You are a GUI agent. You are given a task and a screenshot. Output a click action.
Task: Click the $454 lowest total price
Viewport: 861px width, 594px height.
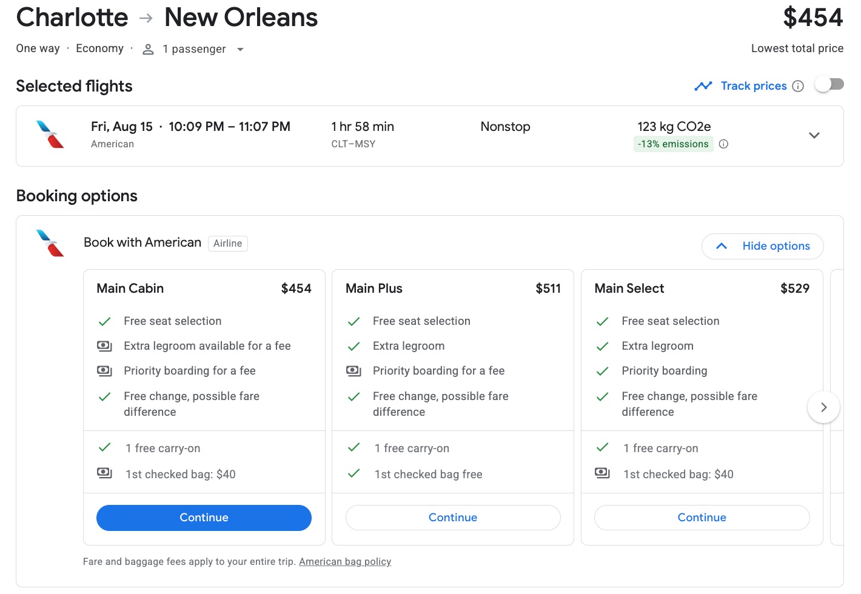[813, 17]
